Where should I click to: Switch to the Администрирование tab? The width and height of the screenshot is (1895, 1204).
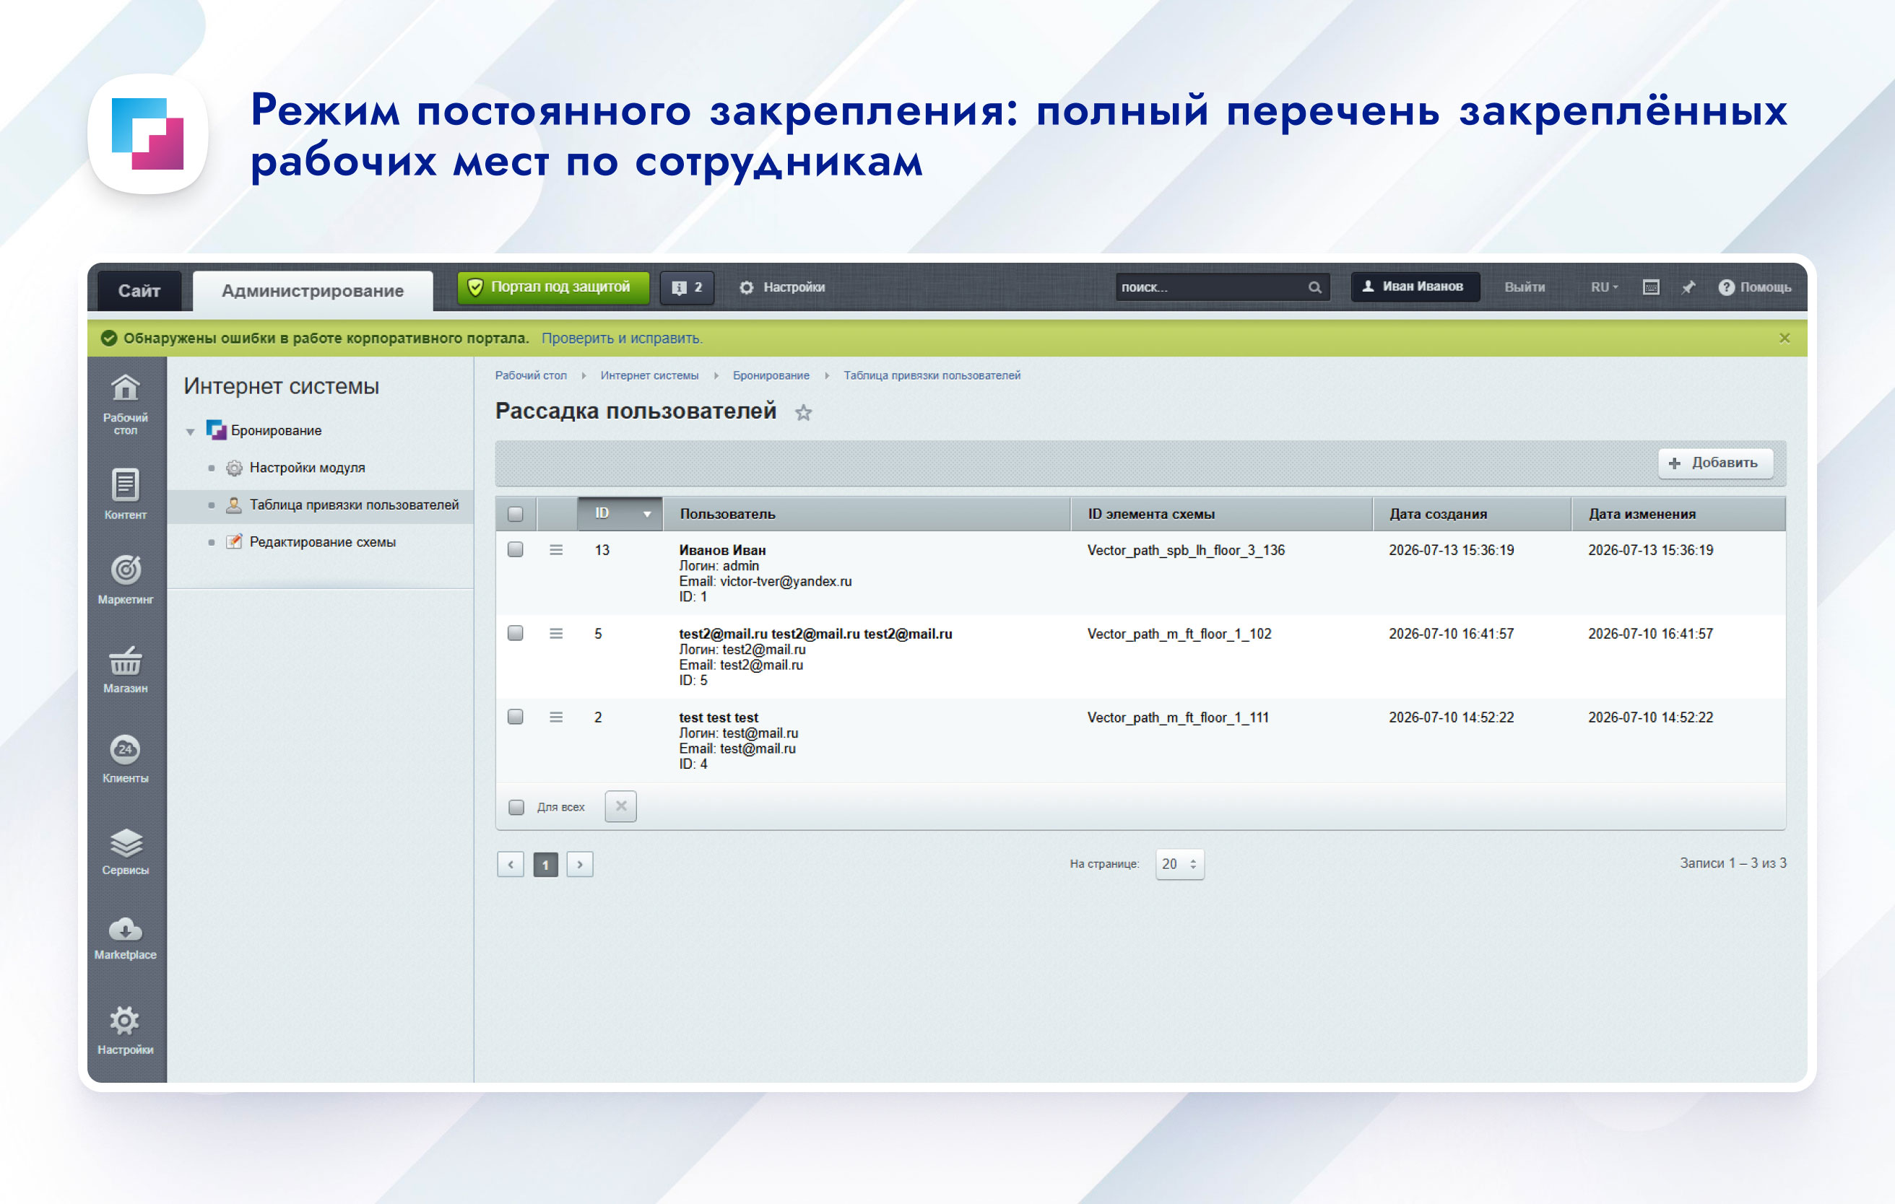[x=313, y=290]
